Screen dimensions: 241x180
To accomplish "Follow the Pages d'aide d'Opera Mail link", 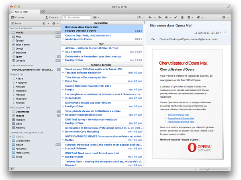I will click(x=181, y=119).
